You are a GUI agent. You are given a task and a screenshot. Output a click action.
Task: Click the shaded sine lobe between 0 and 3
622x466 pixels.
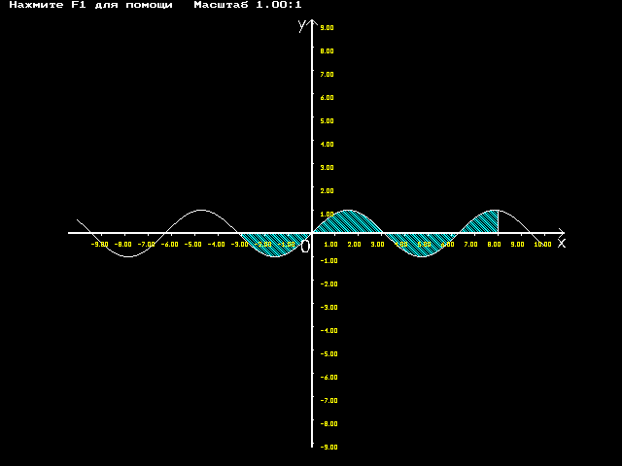pyautogui.click(x=348, y=222)
